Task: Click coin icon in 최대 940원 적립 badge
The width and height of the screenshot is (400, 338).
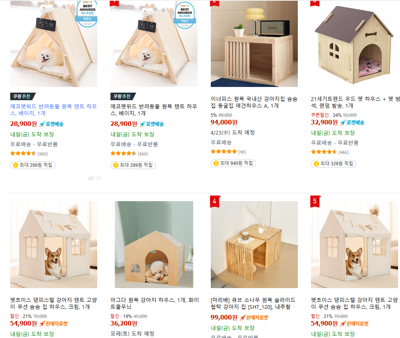Action: pyautogui.click(x=216, y=163)
